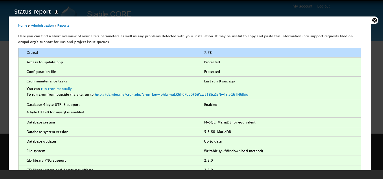The width and height of the screenshot is (383, 179).
Task: Open the My account menu link
Action: pyautogui.click(x=302, y=6)
